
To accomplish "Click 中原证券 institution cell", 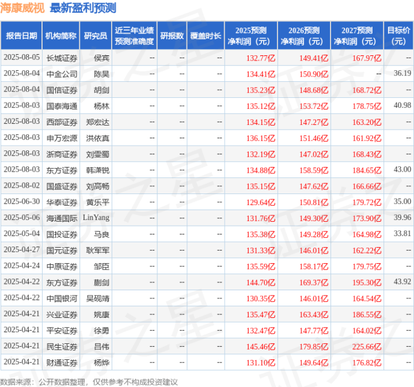I will coord(62,267).
